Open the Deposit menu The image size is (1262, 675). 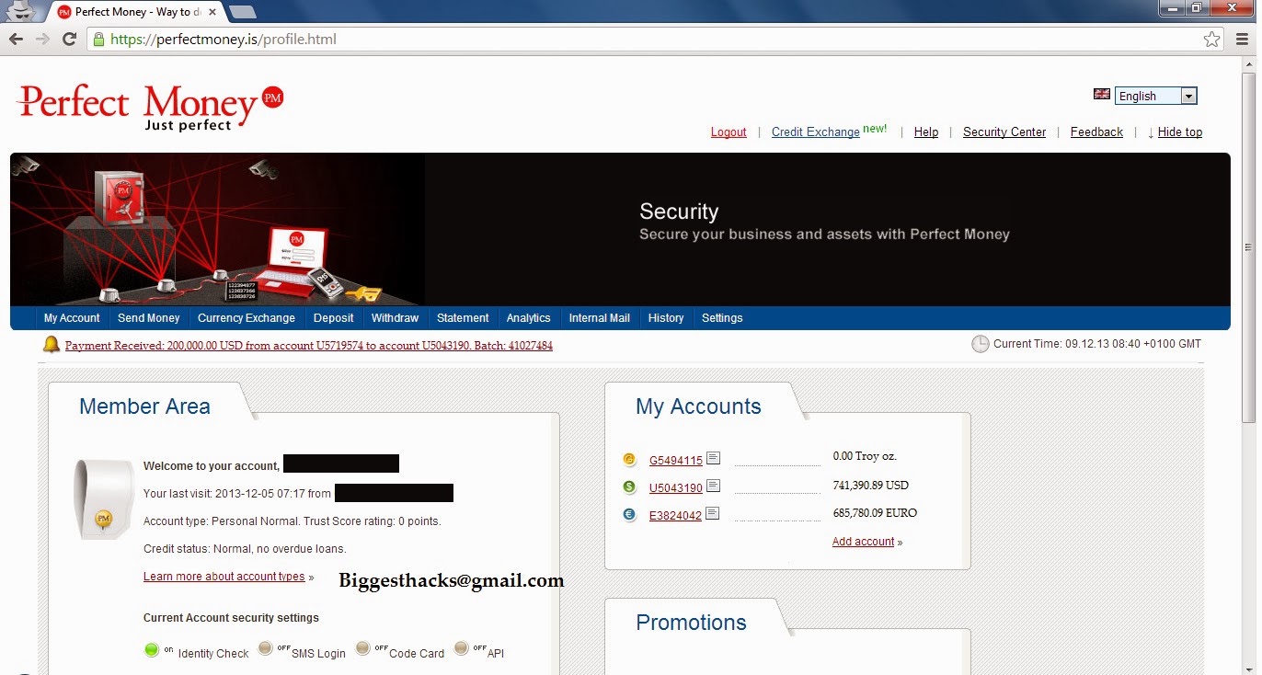point(333,318)
